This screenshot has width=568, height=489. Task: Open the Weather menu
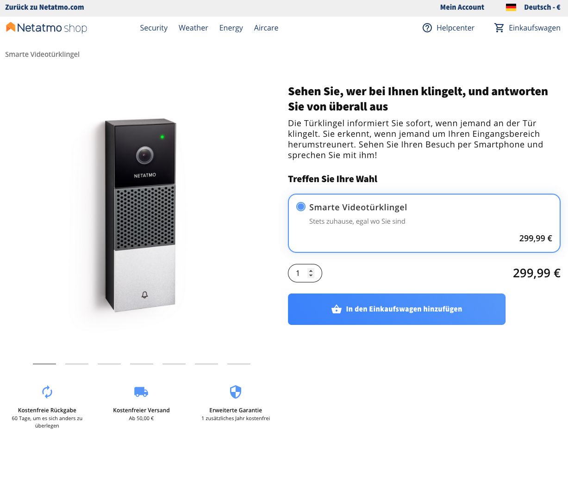pos(193,28)
